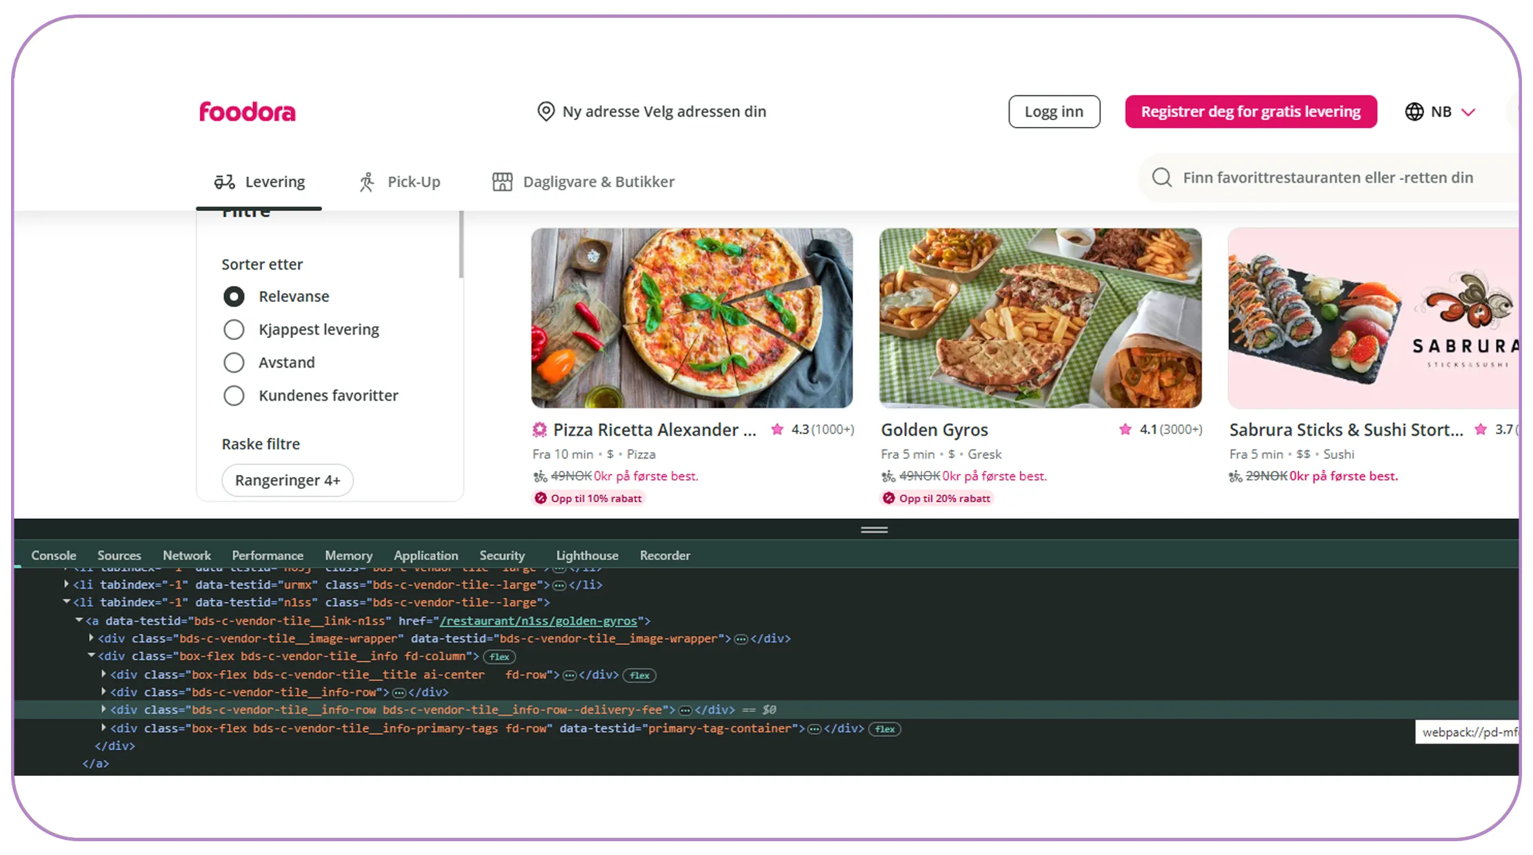Select the Pick-Up tab
The width and height of the screenshot is (1533, 855).
point(399,182)
